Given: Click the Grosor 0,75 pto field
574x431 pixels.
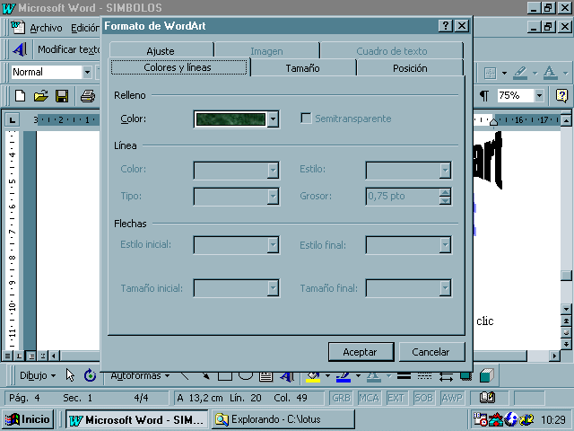Looking at the screenshot, I should 402,196.
